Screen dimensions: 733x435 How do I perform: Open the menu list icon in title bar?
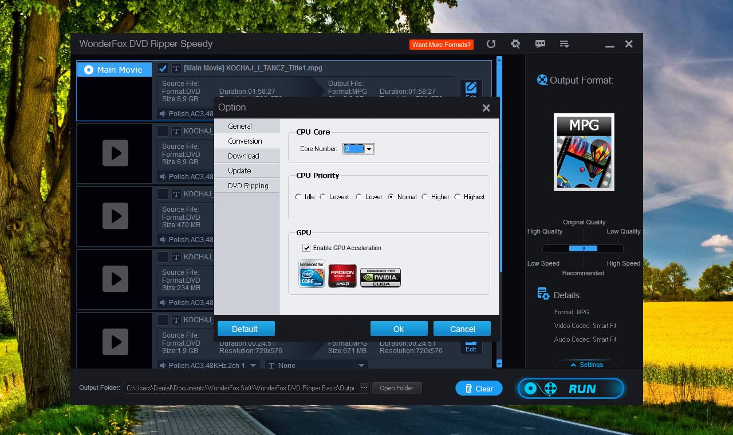pyautogui.click(x=564, y=44)
